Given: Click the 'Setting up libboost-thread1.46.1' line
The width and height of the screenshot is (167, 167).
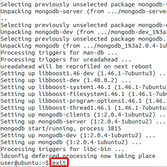Looking at the screenshot, I should 84,108.
